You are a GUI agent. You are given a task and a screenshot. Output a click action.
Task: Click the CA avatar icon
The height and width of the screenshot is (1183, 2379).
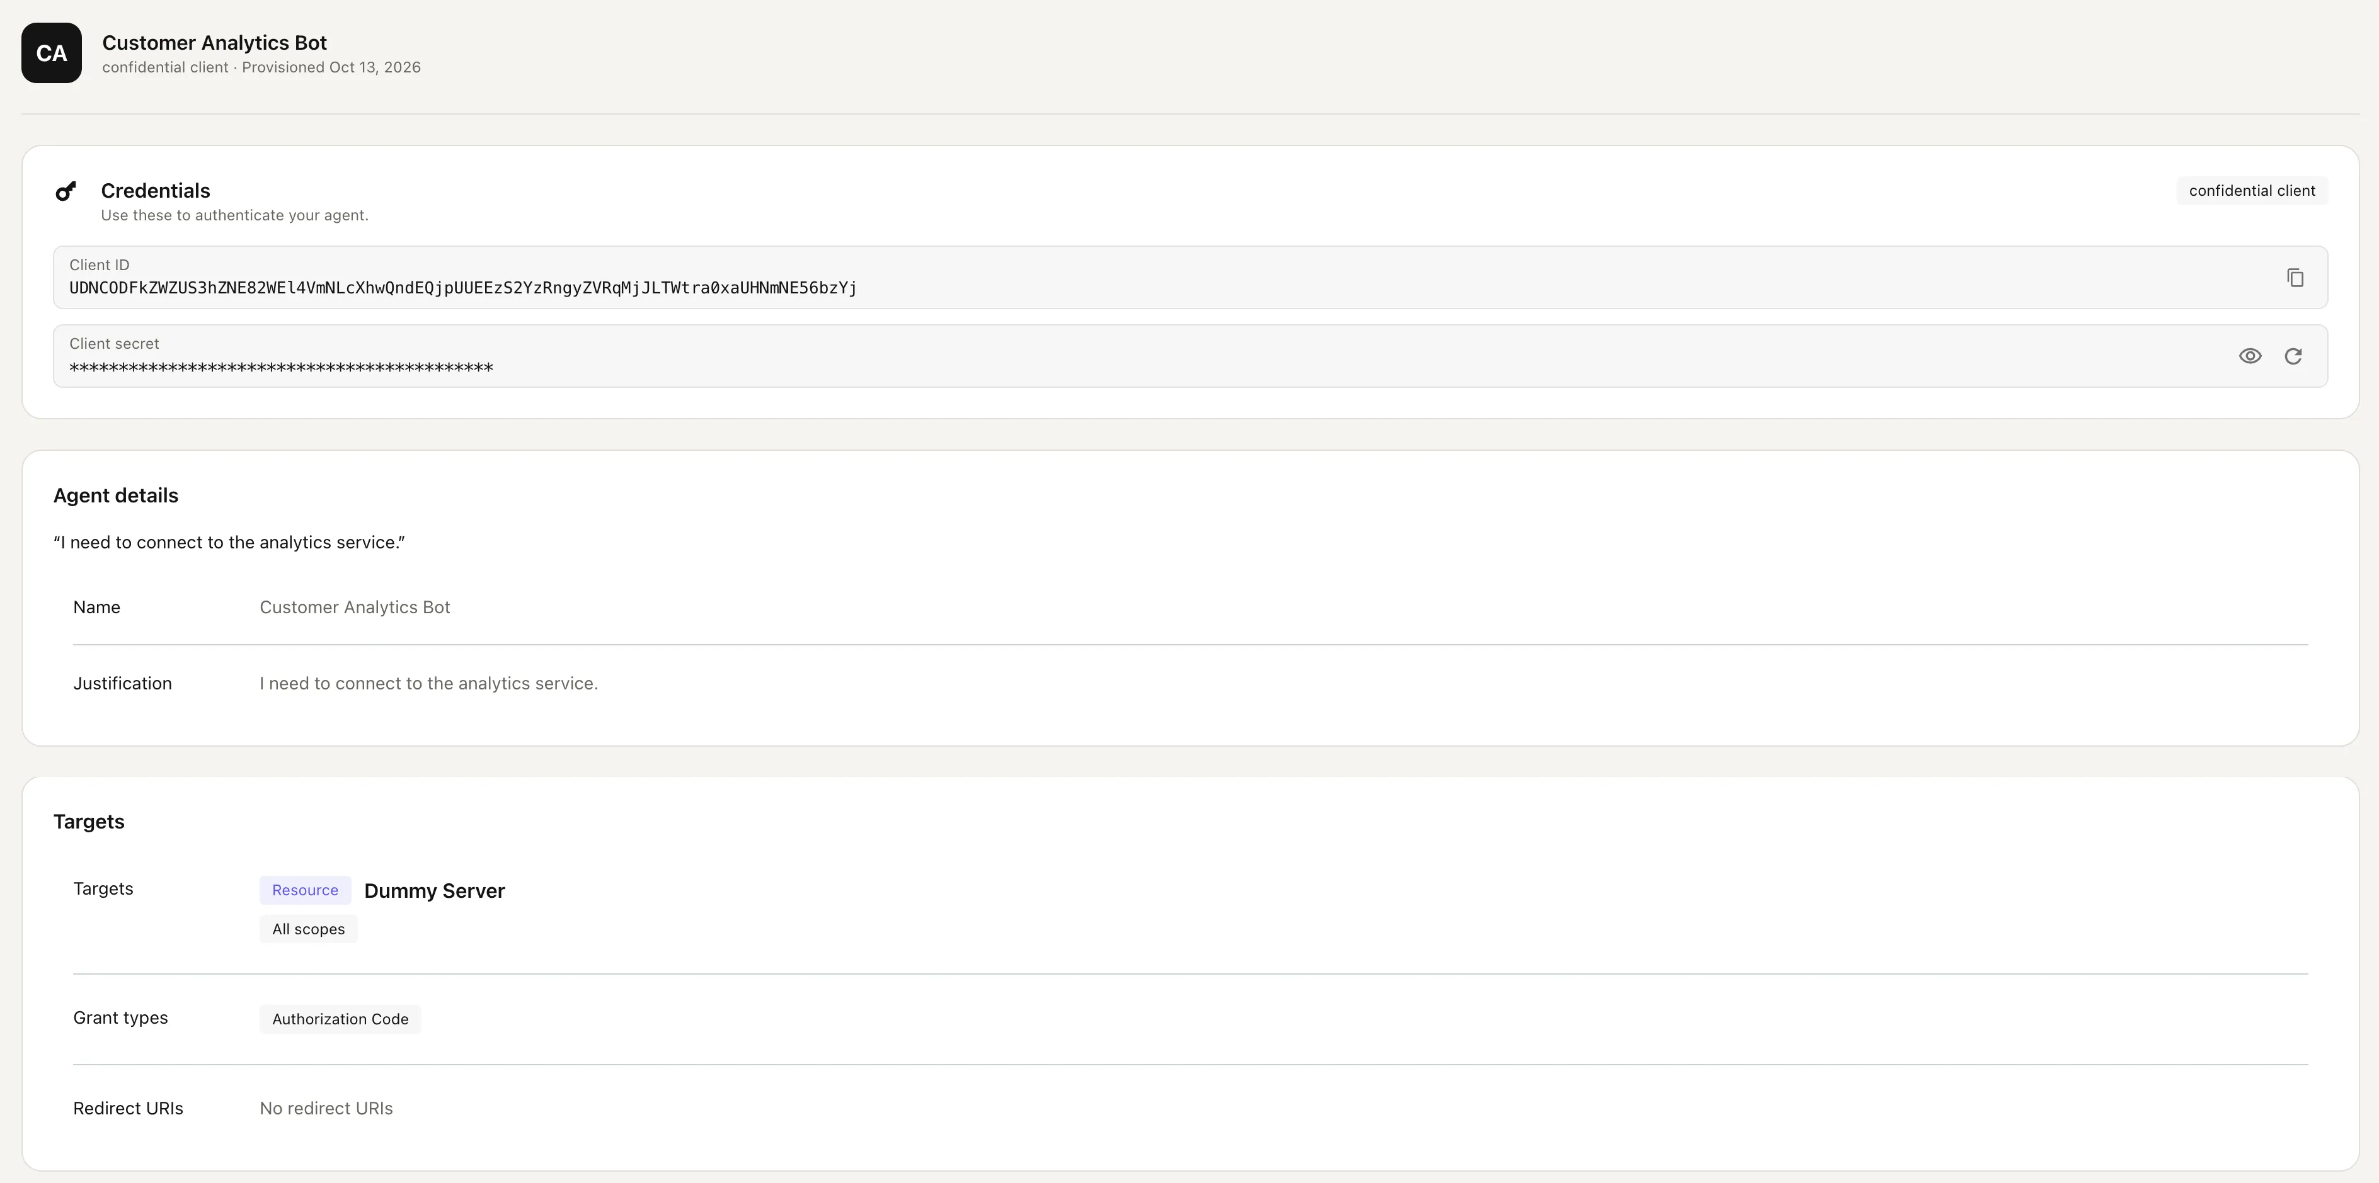click(x=52, y=54)
